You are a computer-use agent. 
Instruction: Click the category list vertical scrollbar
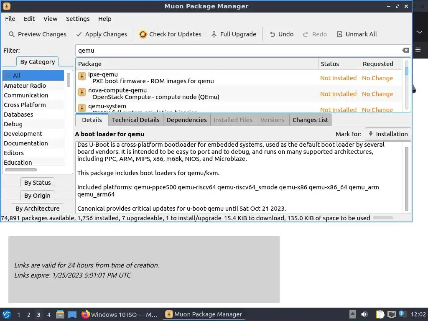pyautogui.click(x=69, y=80)
